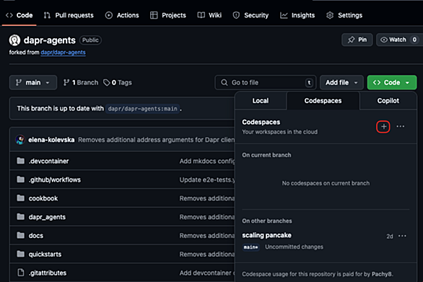This screenshot has height=282, width=423.
Task: Open repository Settings tab
Action: (x=344, y=15)
